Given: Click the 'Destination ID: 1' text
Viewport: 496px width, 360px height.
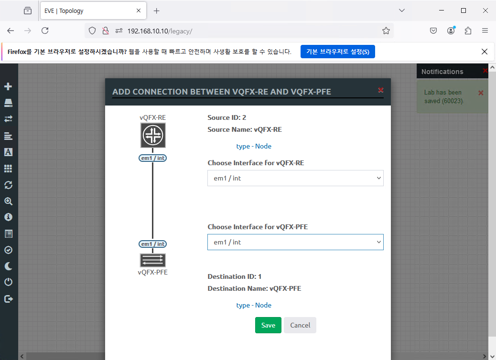Looking at the screenshot, I should point(235,276).
